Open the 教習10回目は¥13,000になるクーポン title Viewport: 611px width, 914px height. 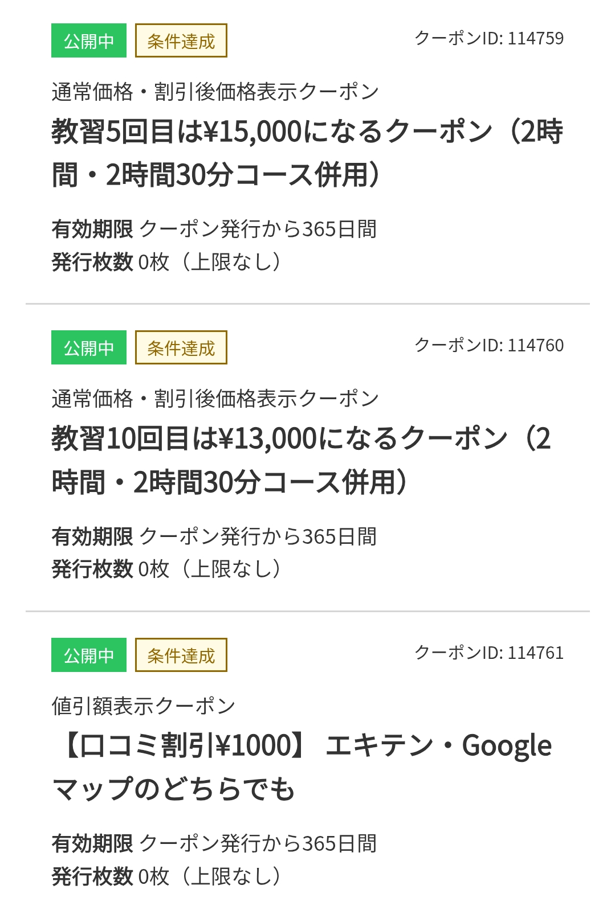pos(301,460)
